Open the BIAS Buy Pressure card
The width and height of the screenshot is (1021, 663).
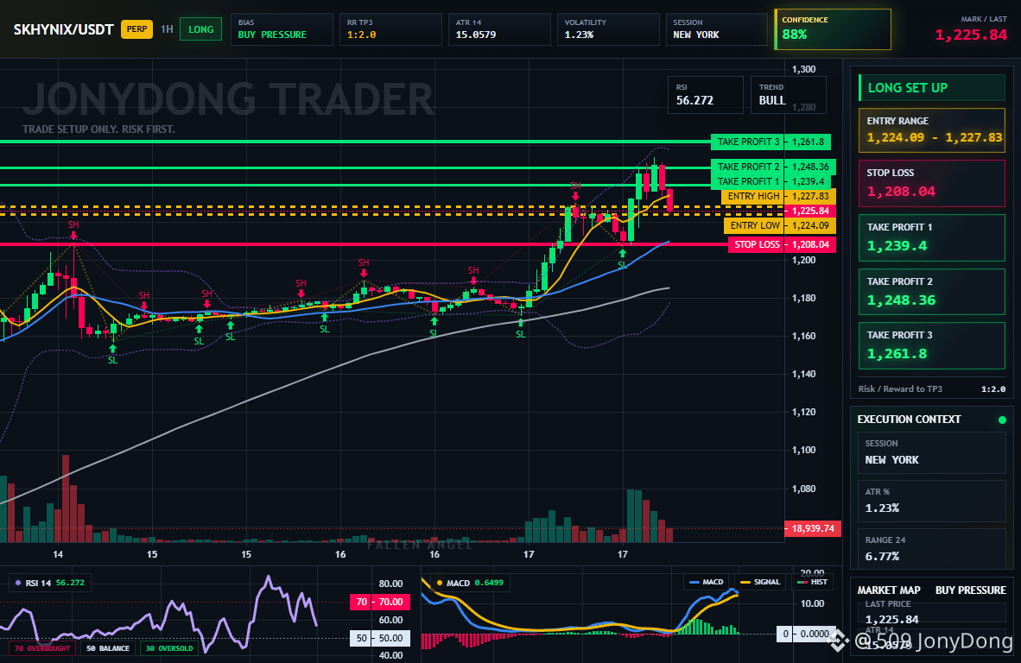(x=282, y=29)
